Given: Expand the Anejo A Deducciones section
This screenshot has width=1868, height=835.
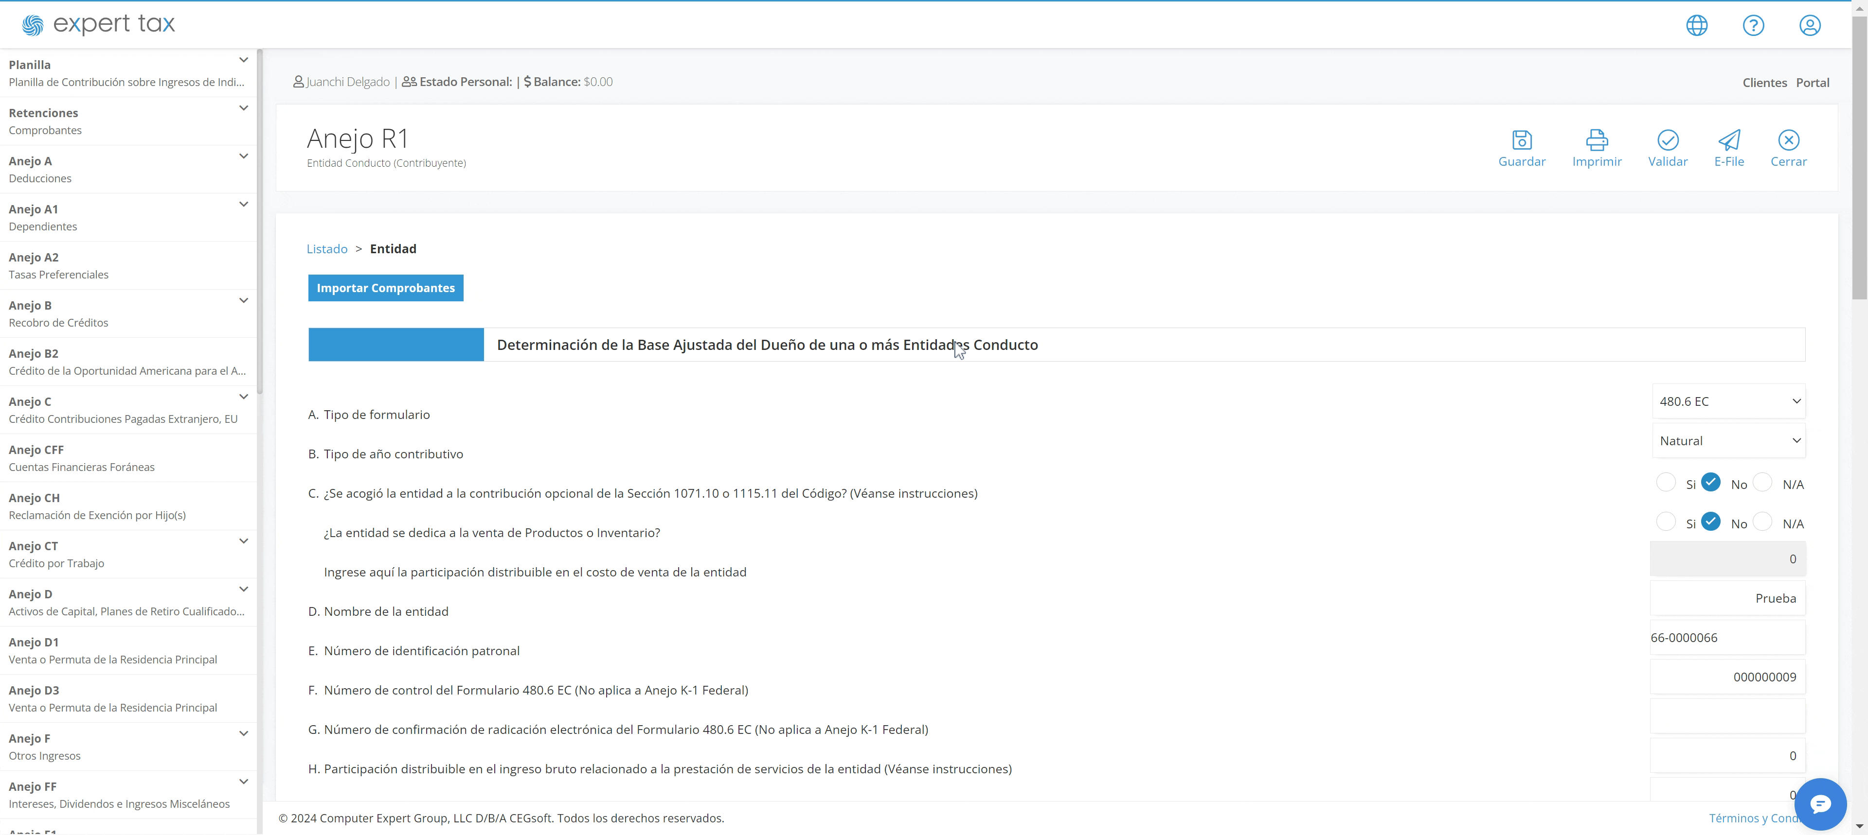Looking at the screenshot, I should tap(244, 156).
